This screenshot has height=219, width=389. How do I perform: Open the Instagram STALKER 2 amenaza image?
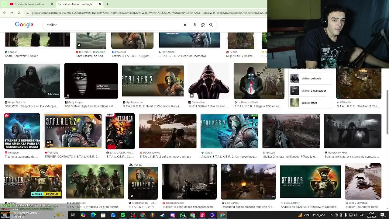(22, 131)
